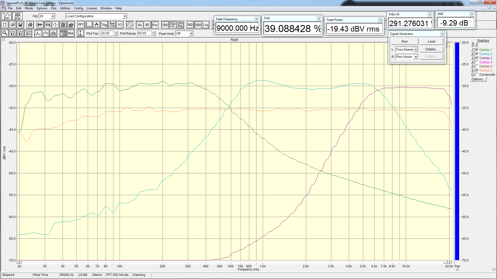
Task: Open a file via folder icon
Action: coord(13,25)
